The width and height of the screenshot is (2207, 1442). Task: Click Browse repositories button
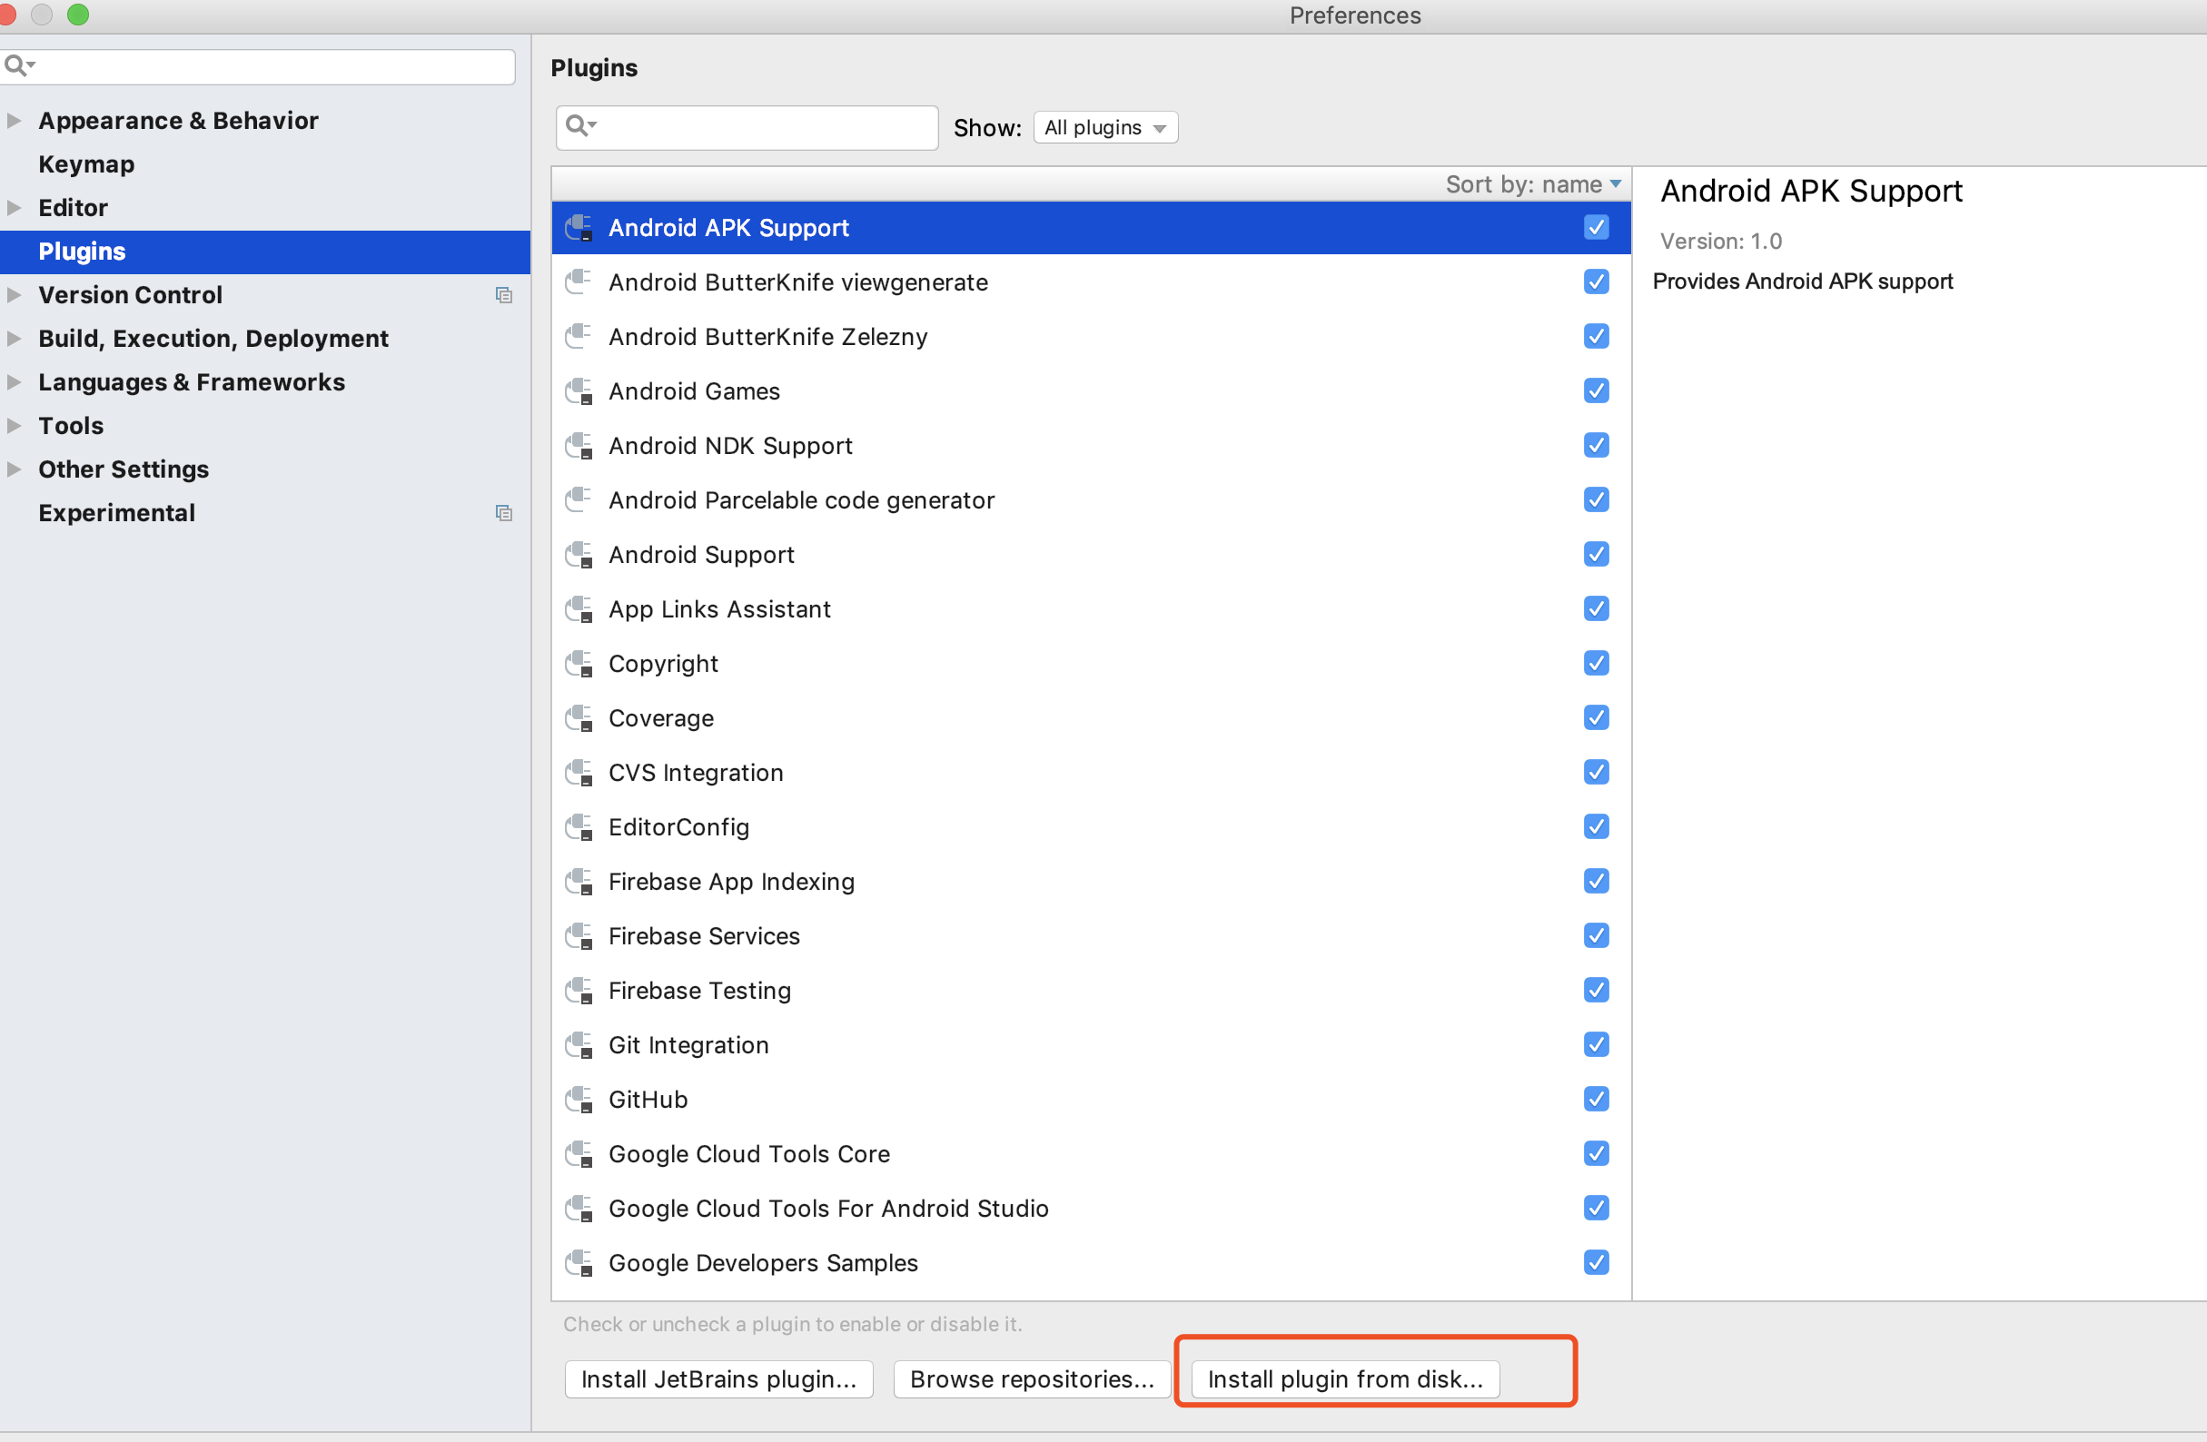tap(1031, 1379)
